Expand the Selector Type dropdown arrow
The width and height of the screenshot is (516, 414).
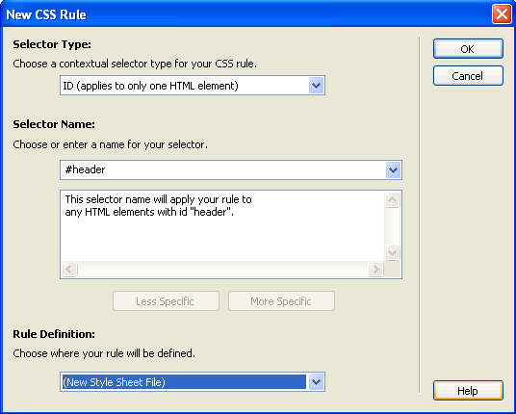tap(317, 86)
